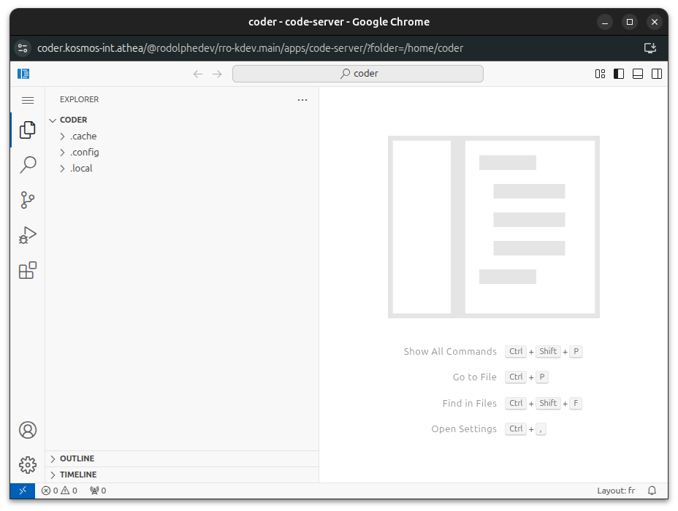This screenshot has height=511, width=678.
Task: Toggle the primary side bar visibility
Action: [x=618, y=73]
